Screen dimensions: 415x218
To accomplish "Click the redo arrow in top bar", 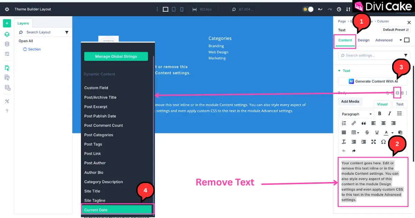I will [x=330, y=9].
